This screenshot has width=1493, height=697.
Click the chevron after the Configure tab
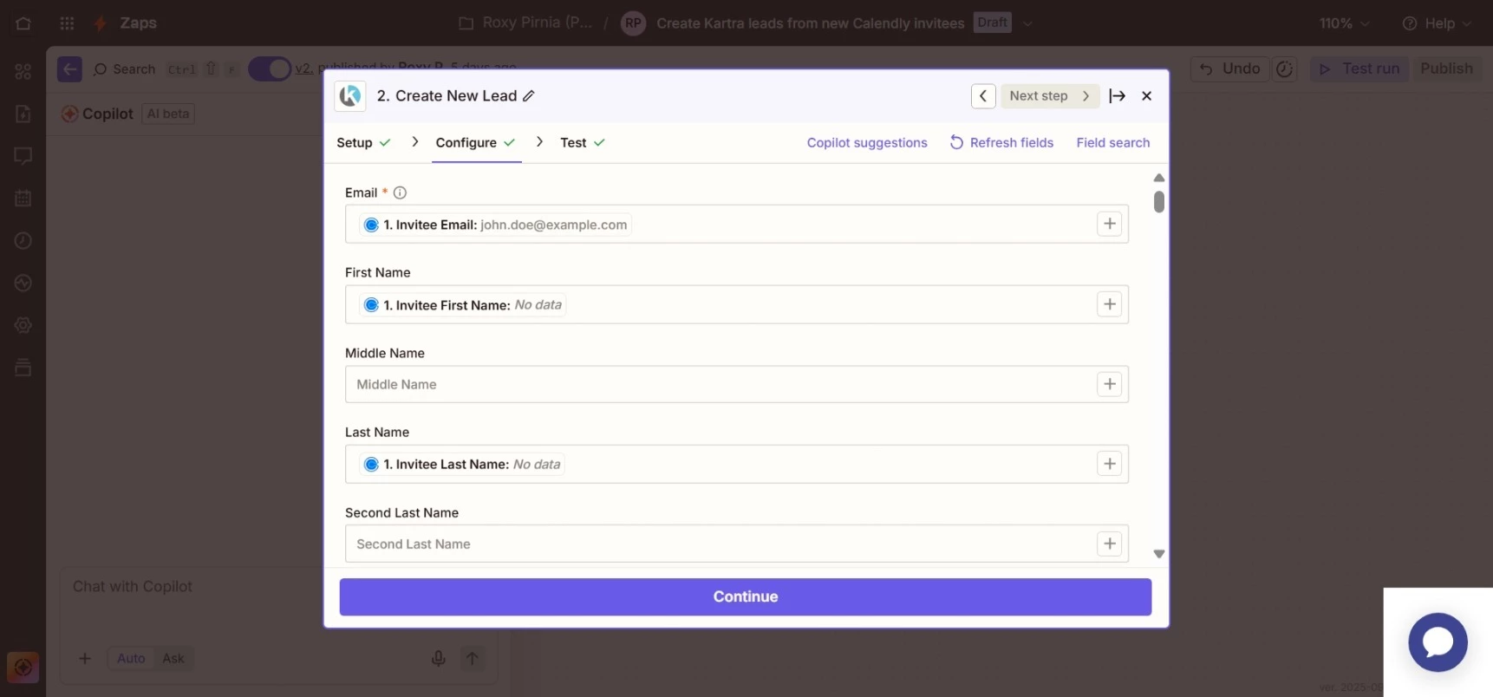point(539,141)
